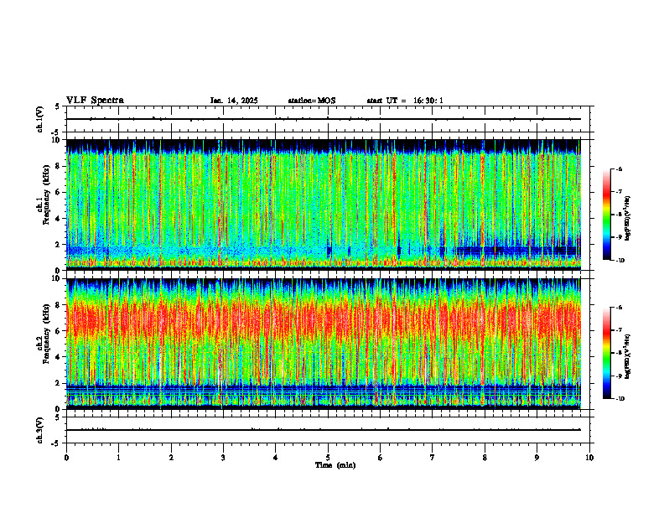Click the "station=MOS" header label
Screen dimensions: 664x513
click(312, 101)
